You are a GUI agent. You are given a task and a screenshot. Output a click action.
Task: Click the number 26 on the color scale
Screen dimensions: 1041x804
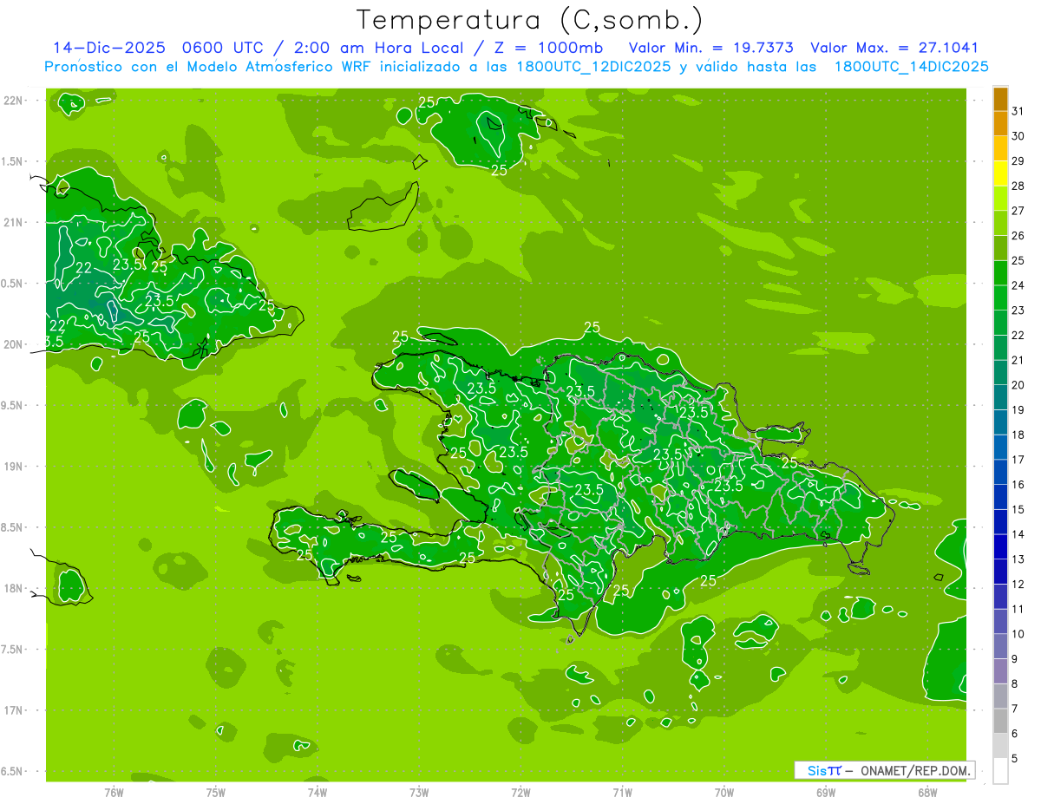click(x=1018, y=235)
